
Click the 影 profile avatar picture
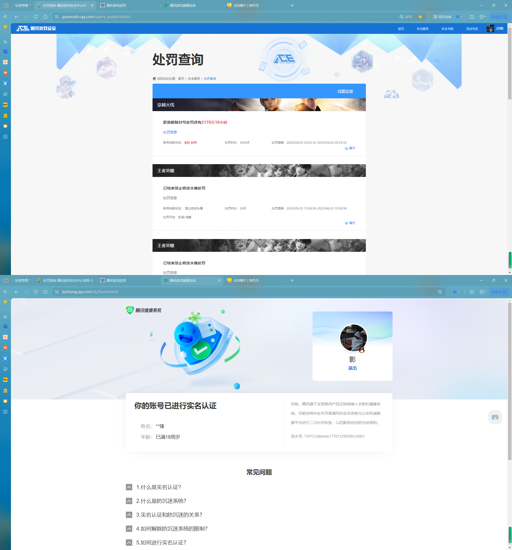coord(353,338)
